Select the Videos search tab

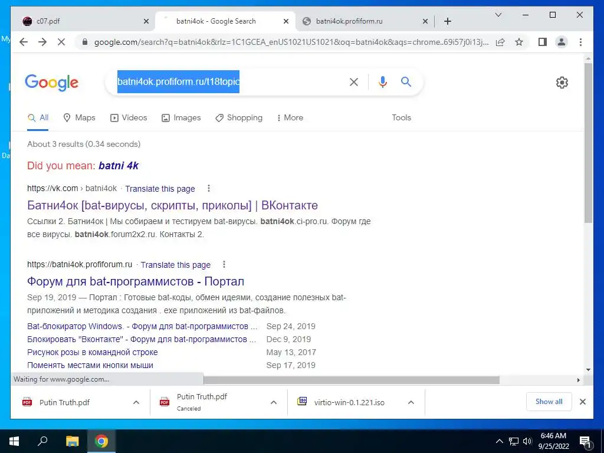point(128,118)
